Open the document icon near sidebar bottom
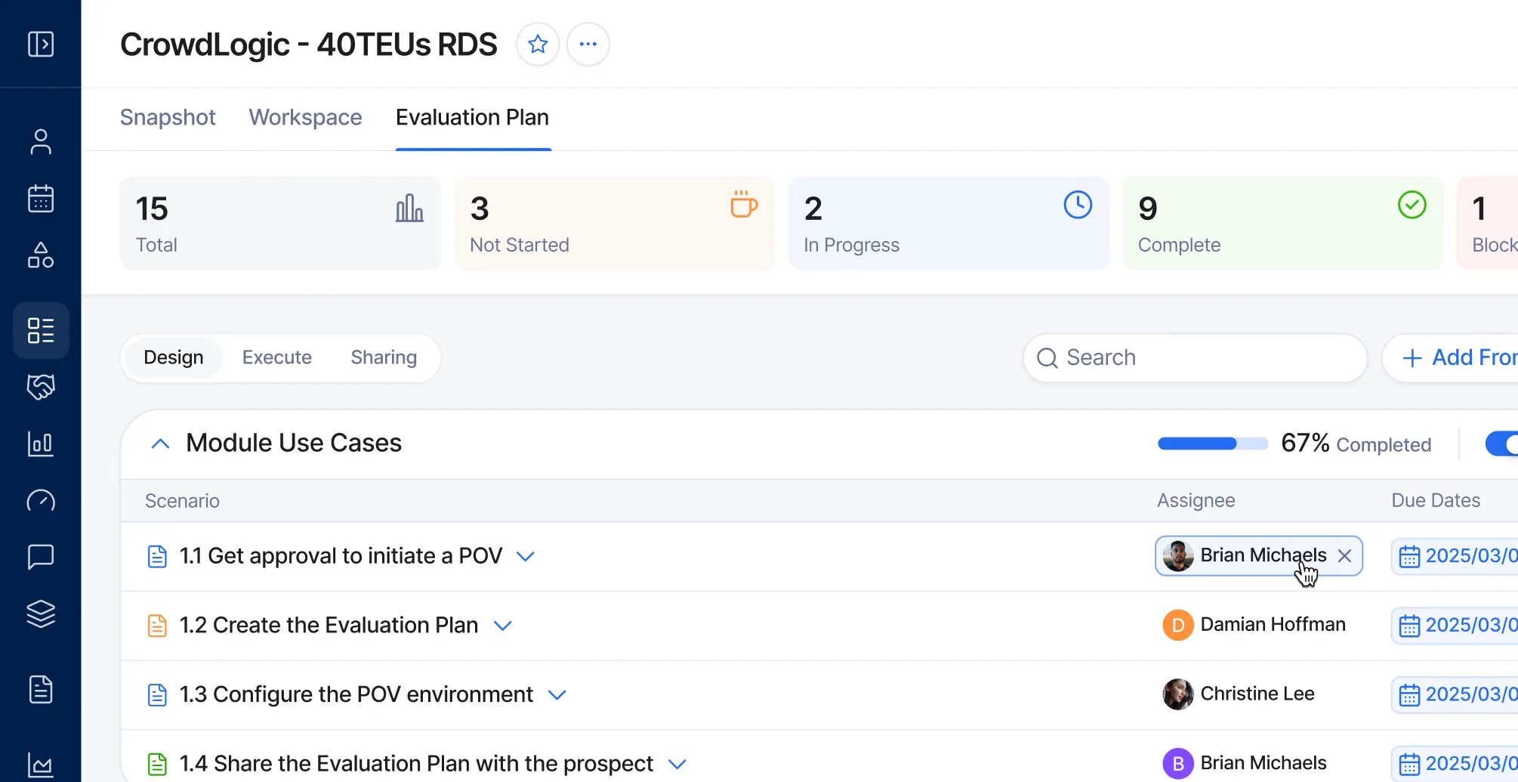 coord(41,689)
